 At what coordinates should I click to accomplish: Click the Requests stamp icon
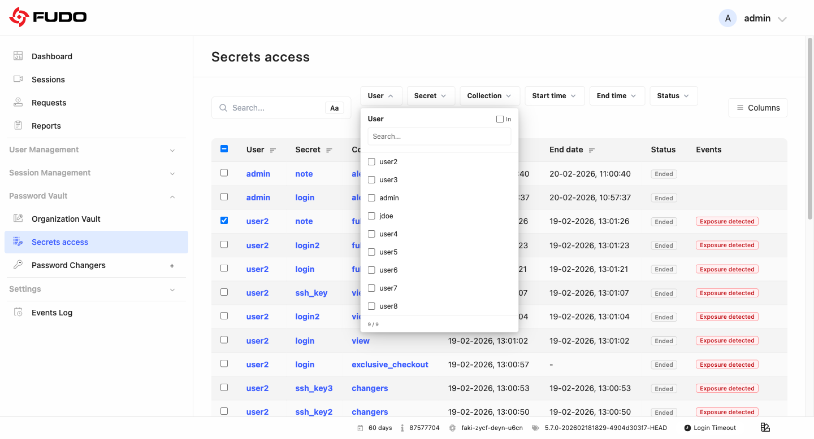(18, 102)
